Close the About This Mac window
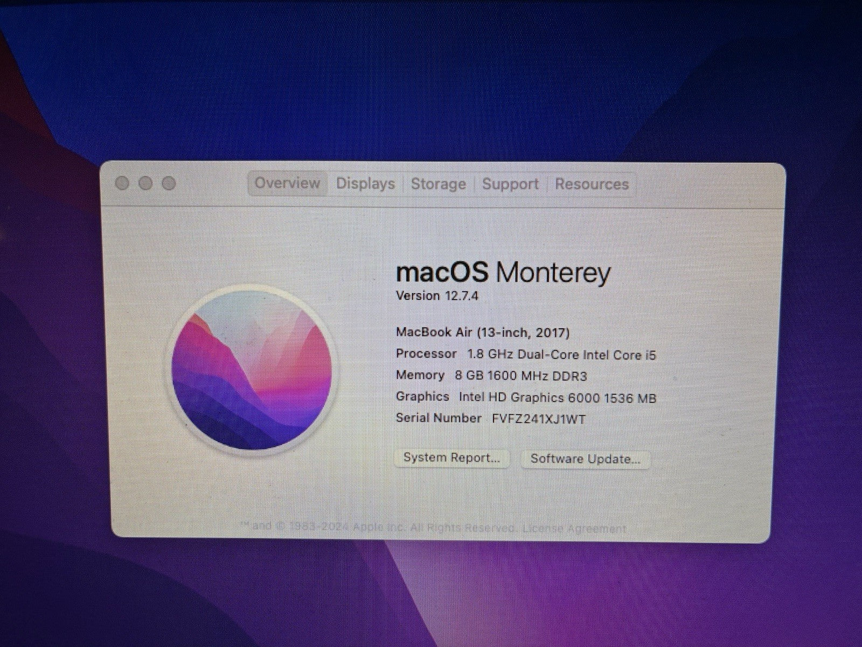Image resolution: width=862 pixels, height=647 pixels. [x=122, y=183]
